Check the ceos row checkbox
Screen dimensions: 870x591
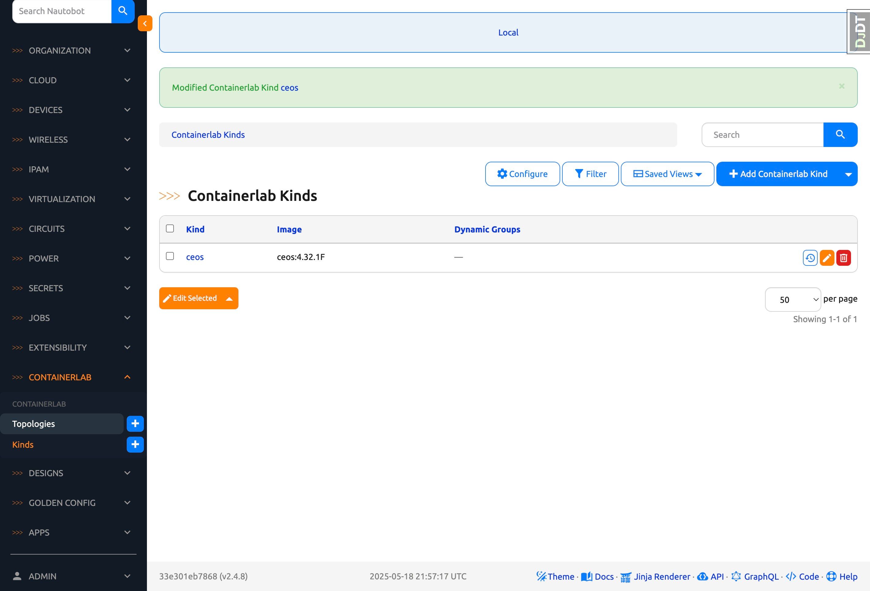point(170,256)
